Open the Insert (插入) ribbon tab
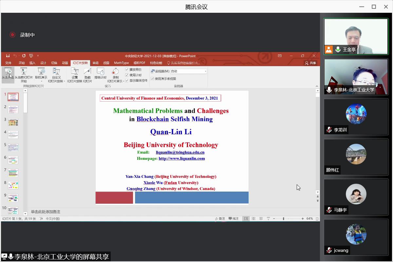Screen dimensions: 393x262 pos(32,63)
